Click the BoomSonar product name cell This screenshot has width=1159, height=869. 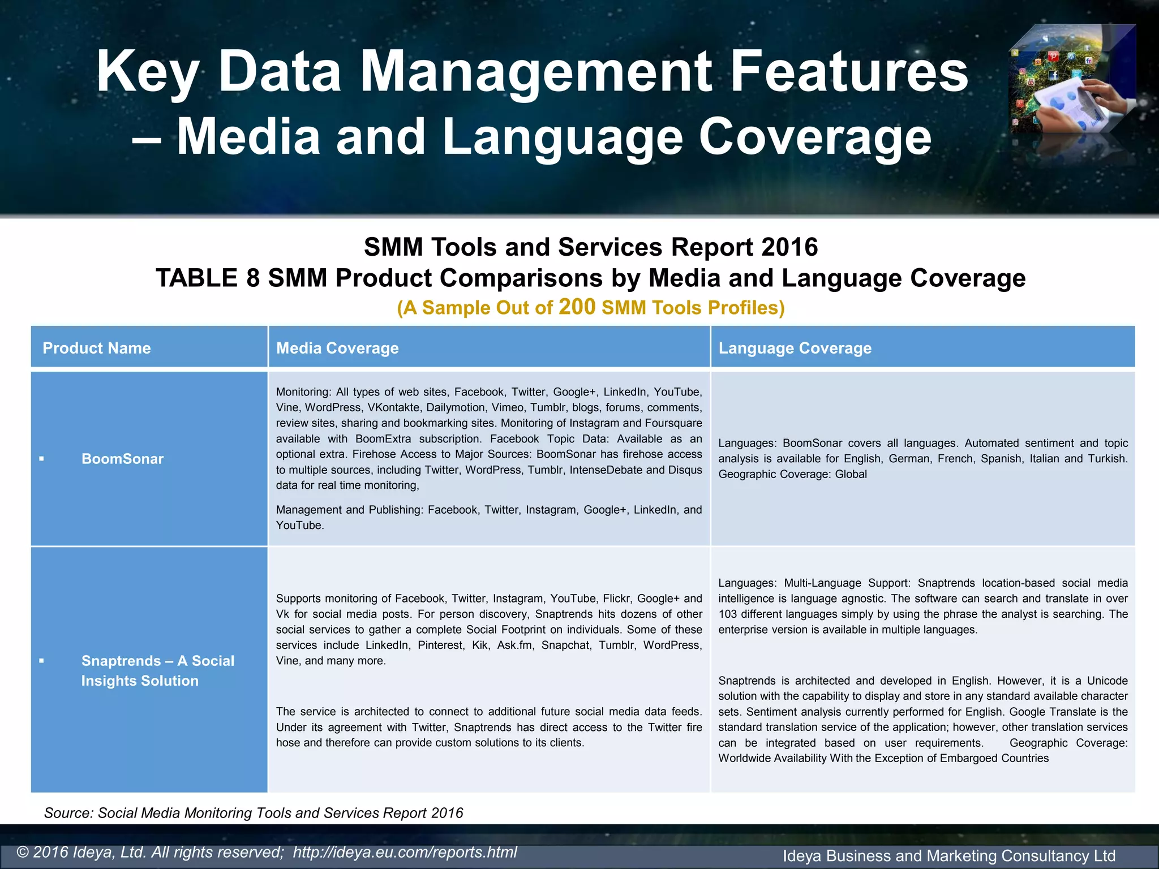(x=149, y=458)
